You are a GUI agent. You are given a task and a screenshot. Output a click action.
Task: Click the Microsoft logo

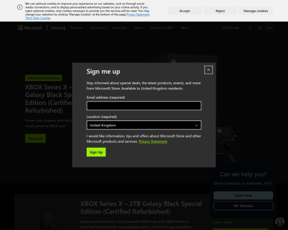(30, 28)
